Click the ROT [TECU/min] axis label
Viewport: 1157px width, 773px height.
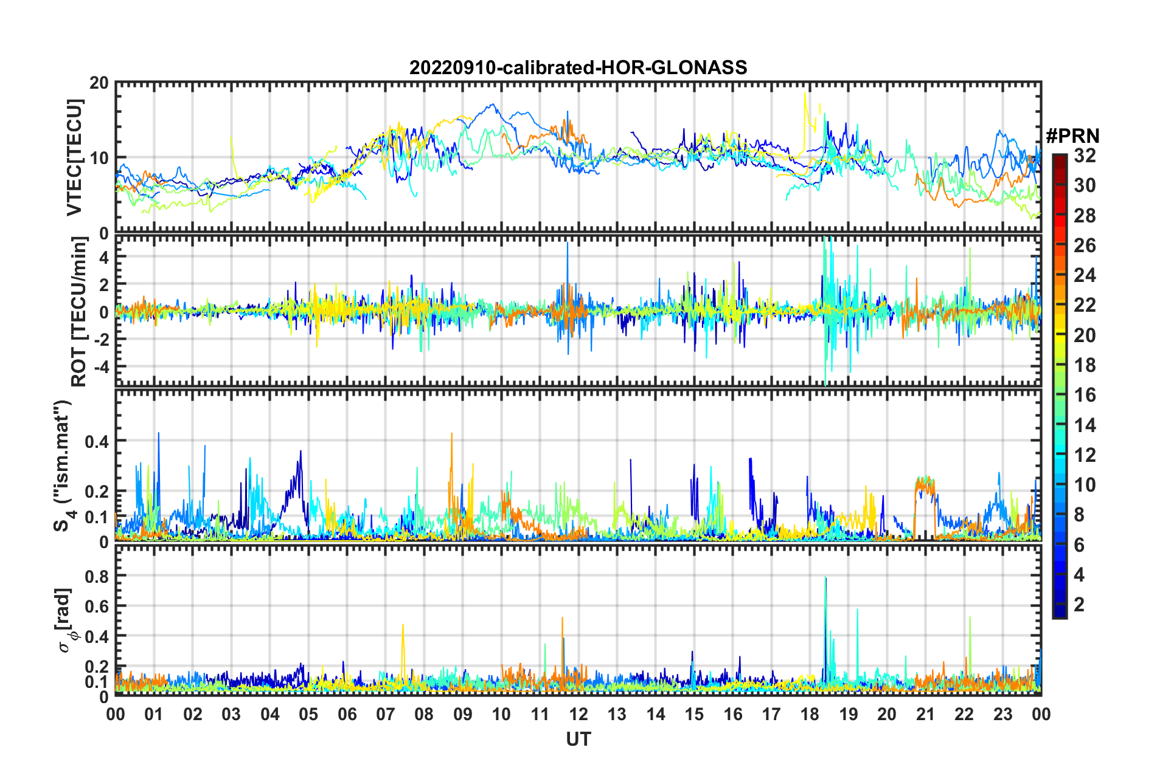pyautogui.click(x=78, y=312)
